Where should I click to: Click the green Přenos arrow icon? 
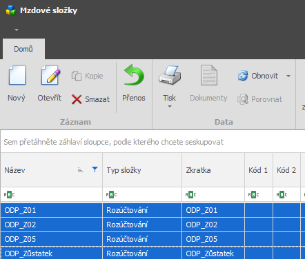pos(134,74)
